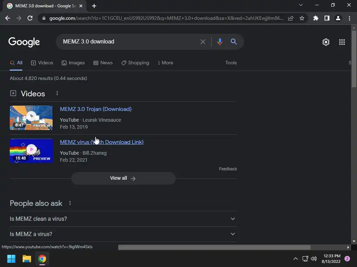The width and height of the screenshot is (357, 267).
Task: Start voice search with microphone
Action: point(220,42)
